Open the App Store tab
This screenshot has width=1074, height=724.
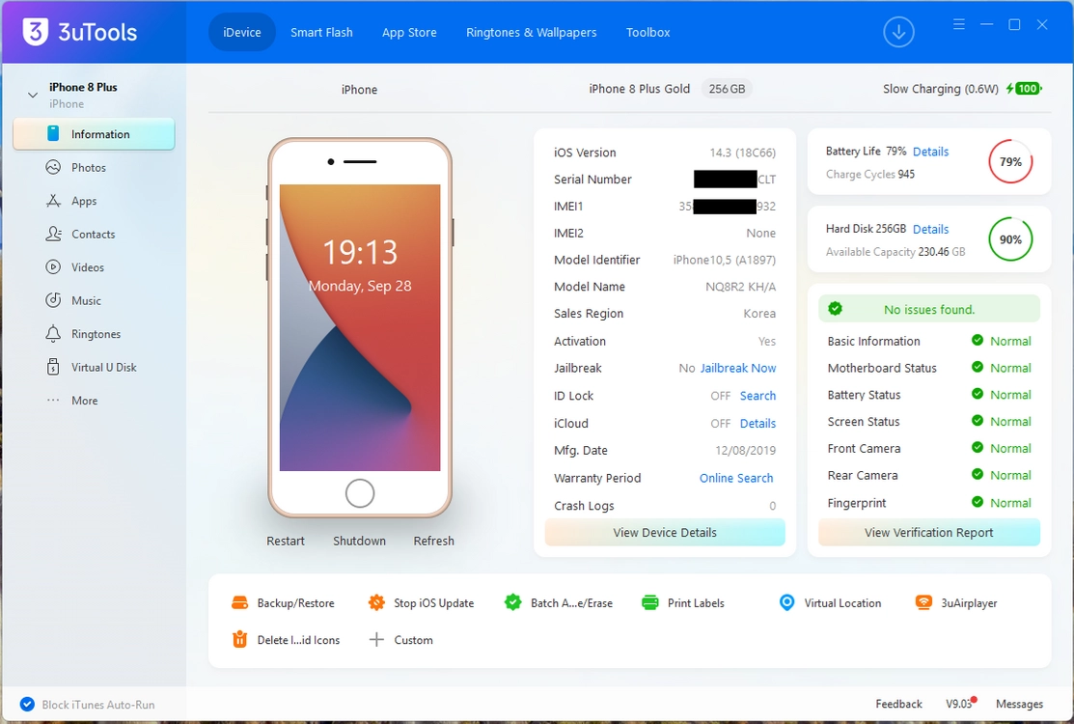tap(409, 32)
